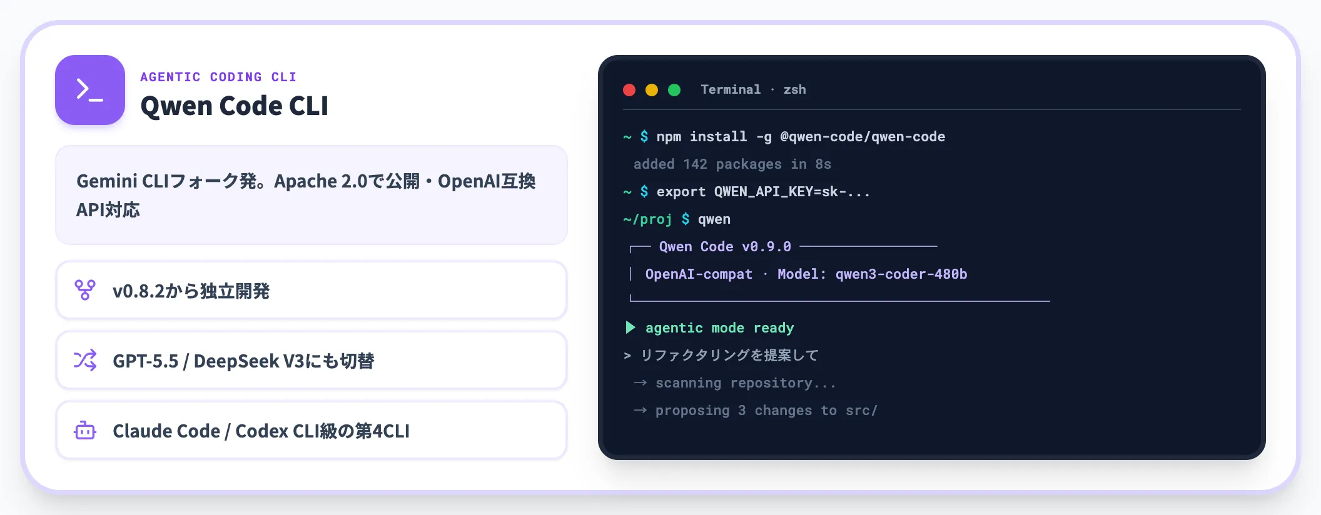Click the 'Terminal · zsh' title text
Image resolution: width=1321 pixels, height=515 pixels.
tap(753, 89)
